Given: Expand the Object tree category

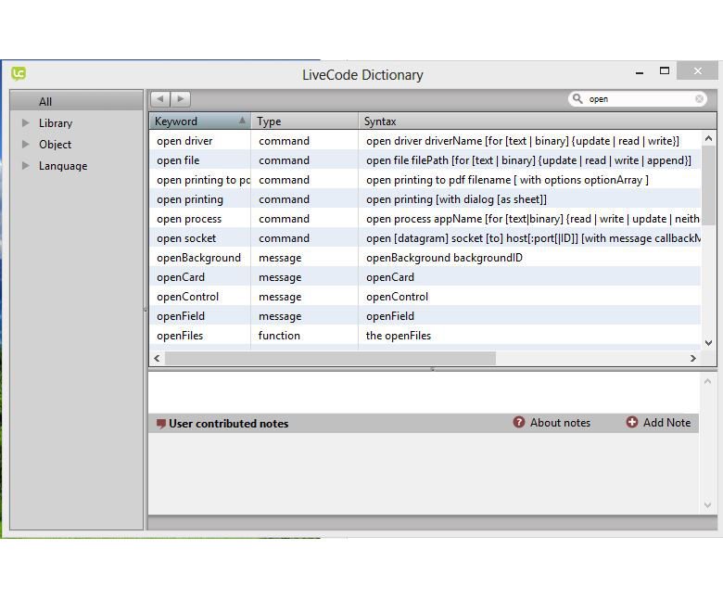Looking at the screenshot, I should tap(26, 145).
